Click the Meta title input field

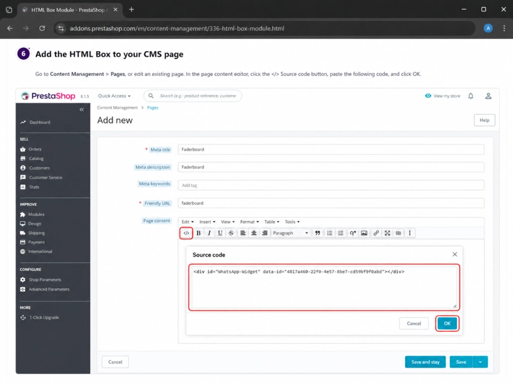(x=331, y=149)
